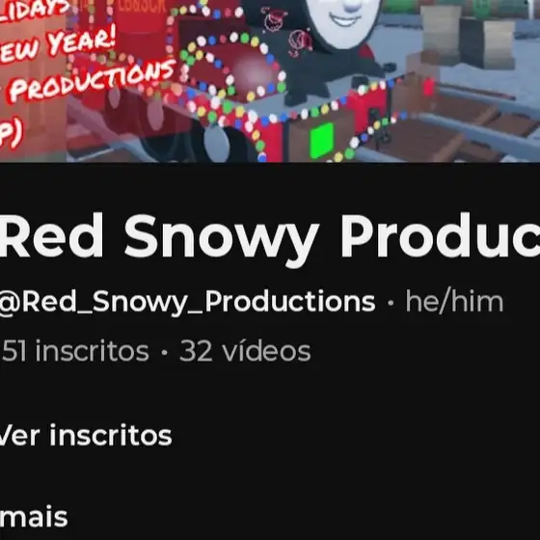Screen dimensions: 540x540
Task: Click the dot between inscritos and vídeos
Action: (164, 352)
